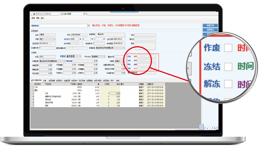Expand the 称谓 先生 dropdown
The image size is (262, 148).
[55, 39]
